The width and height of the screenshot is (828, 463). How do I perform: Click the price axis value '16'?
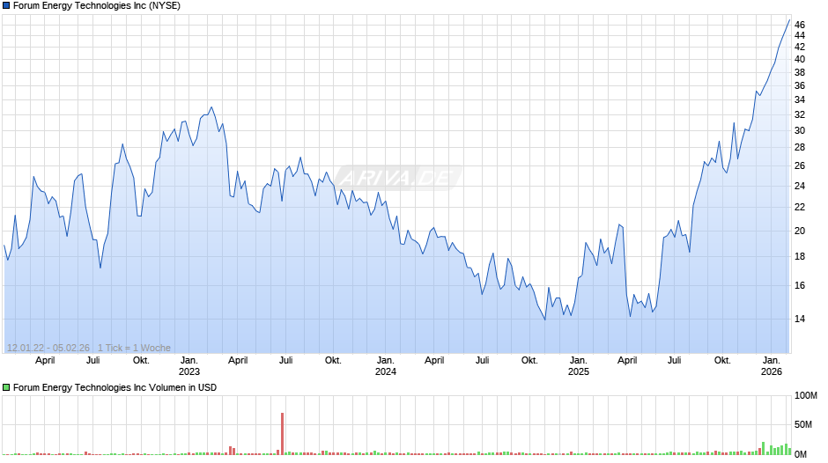800,285
